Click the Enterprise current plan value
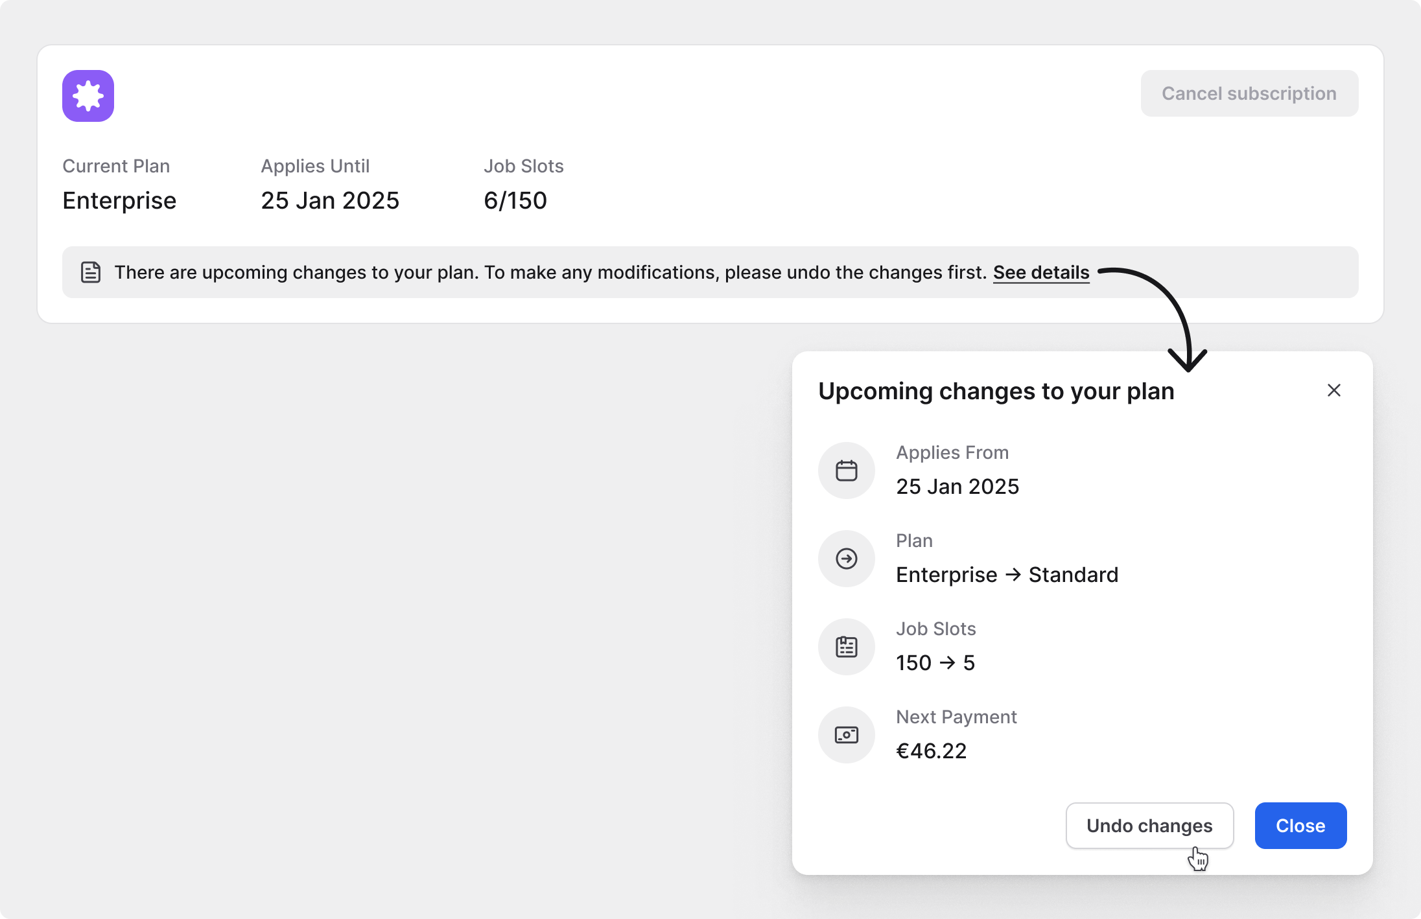The width and height of the screenshot is (1421, 919). [119, 201]
